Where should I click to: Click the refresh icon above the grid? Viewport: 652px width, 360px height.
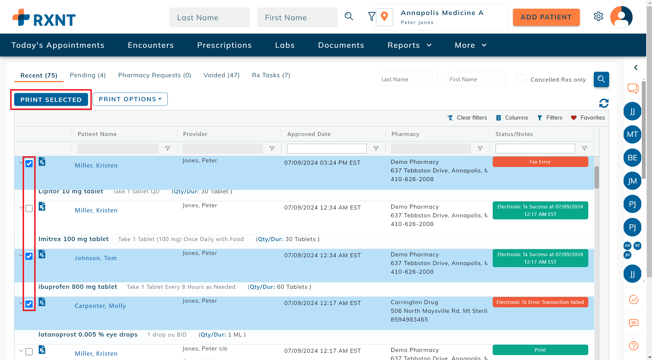(x=604, y=103)
